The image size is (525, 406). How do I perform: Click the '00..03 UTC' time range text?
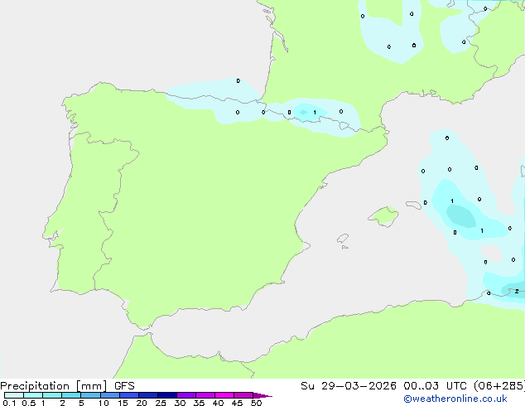pos(435,386)
